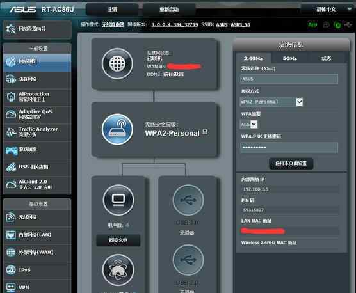The image size is (356, 293).
Task: Click the firmware version link 3.0.0.4.384_32799
Action: (175, 24)
